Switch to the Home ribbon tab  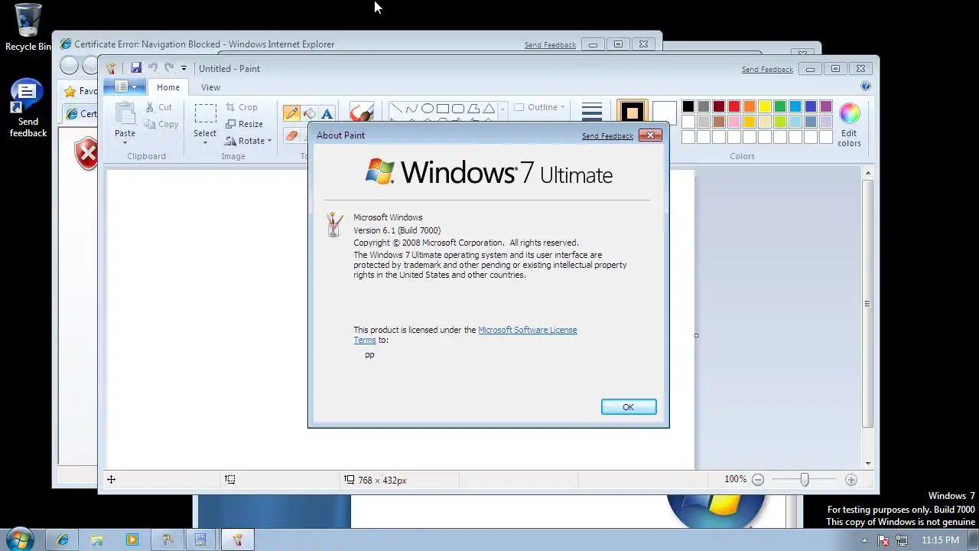click(x=168, y=87)
